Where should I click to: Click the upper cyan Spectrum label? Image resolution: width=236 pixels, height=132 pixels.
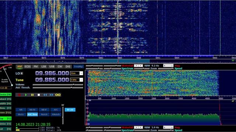pyautogui.click(x=127, y=69)
